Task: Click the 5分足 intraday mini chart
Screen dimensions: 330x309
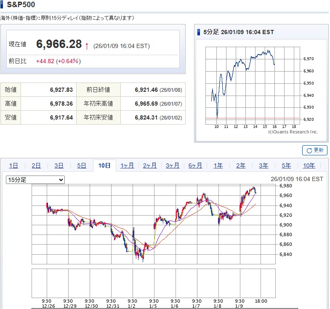Action: click(253, 84)
